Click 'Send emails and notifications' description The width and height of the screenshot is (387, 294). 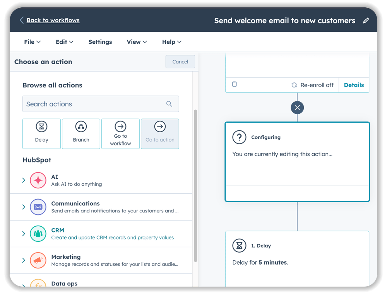(115, 211)
